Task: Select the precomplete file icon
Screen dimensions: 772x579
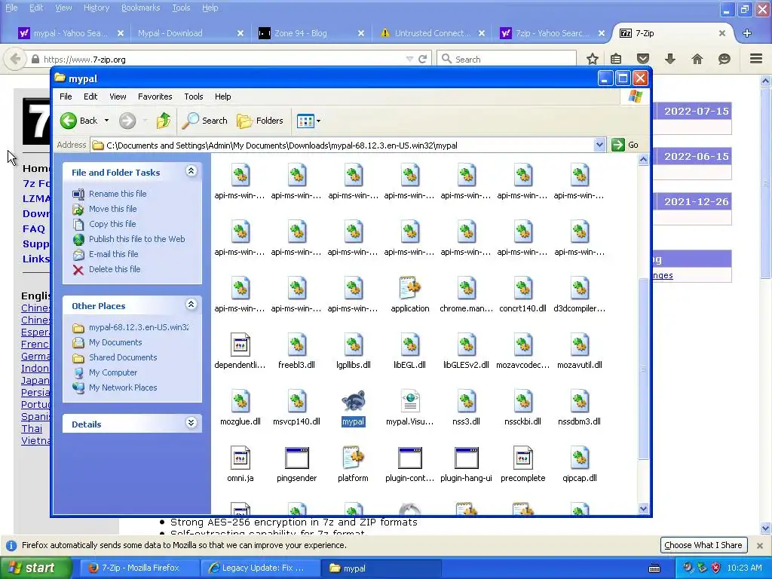Action: point(522,458)
